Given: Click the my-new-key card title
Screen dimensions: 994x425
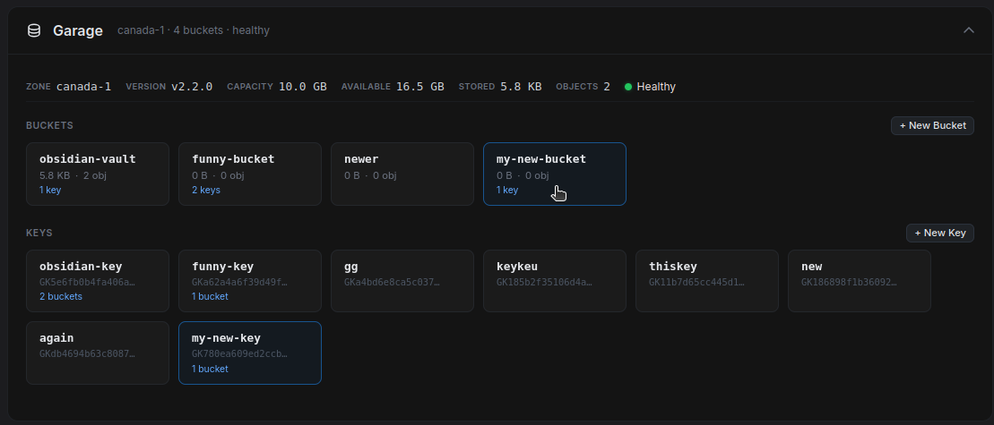Looking at the screenshot, I should coord(226,338).
